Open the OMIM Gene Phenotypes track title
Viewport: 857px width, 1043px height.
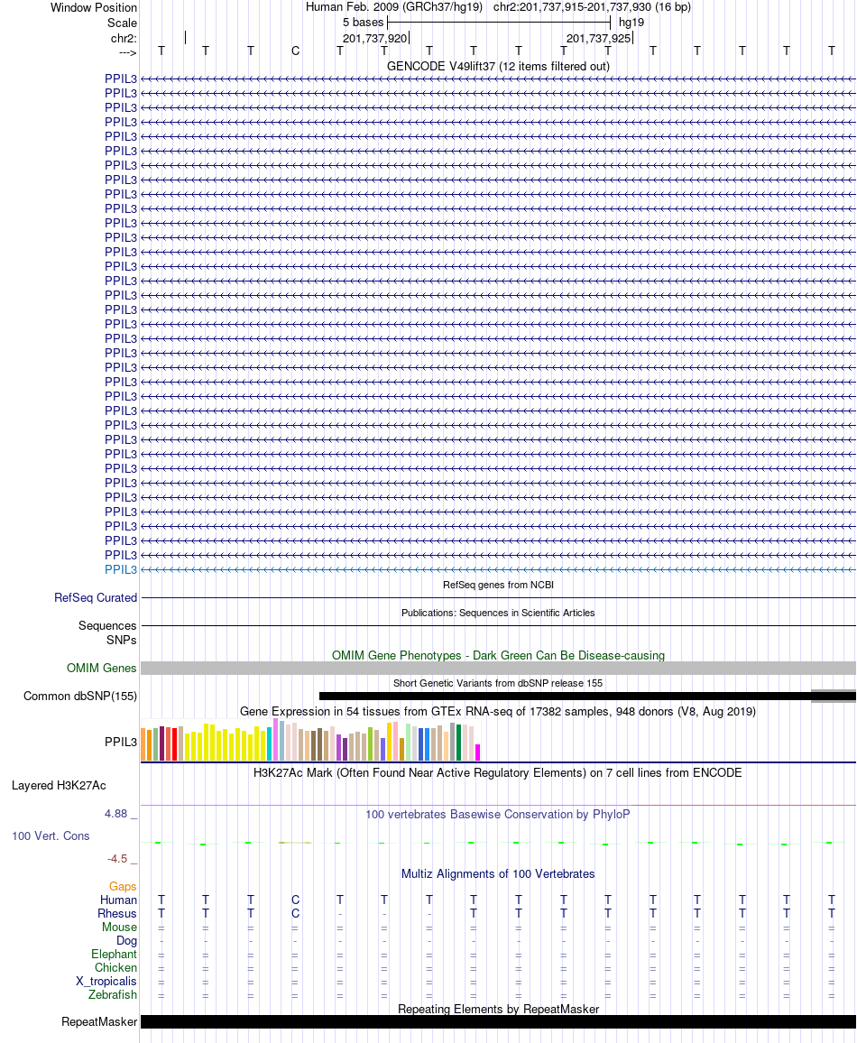tap(498, 655)
